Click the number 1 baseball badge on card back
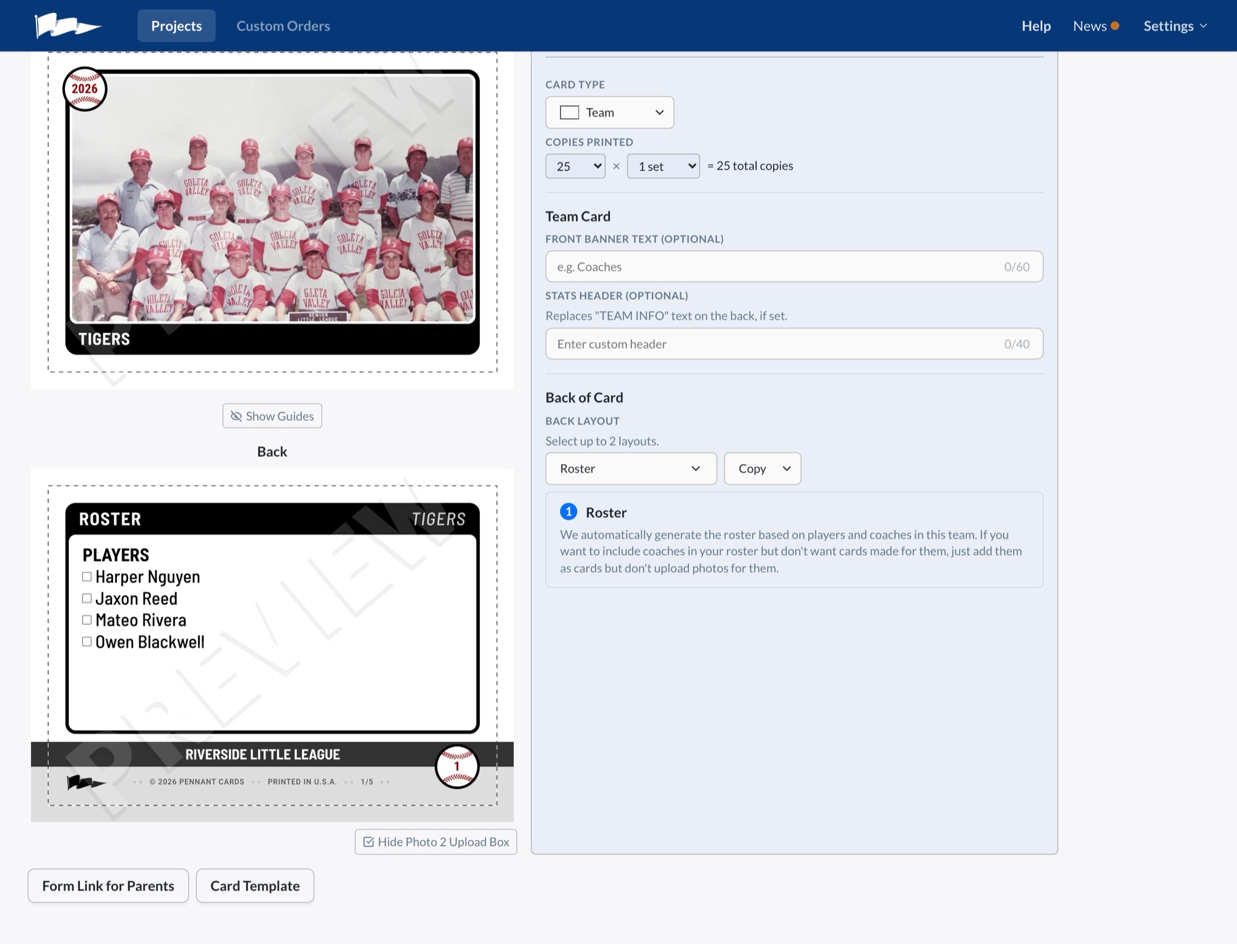1237x944 pixels. click(457, 767)
